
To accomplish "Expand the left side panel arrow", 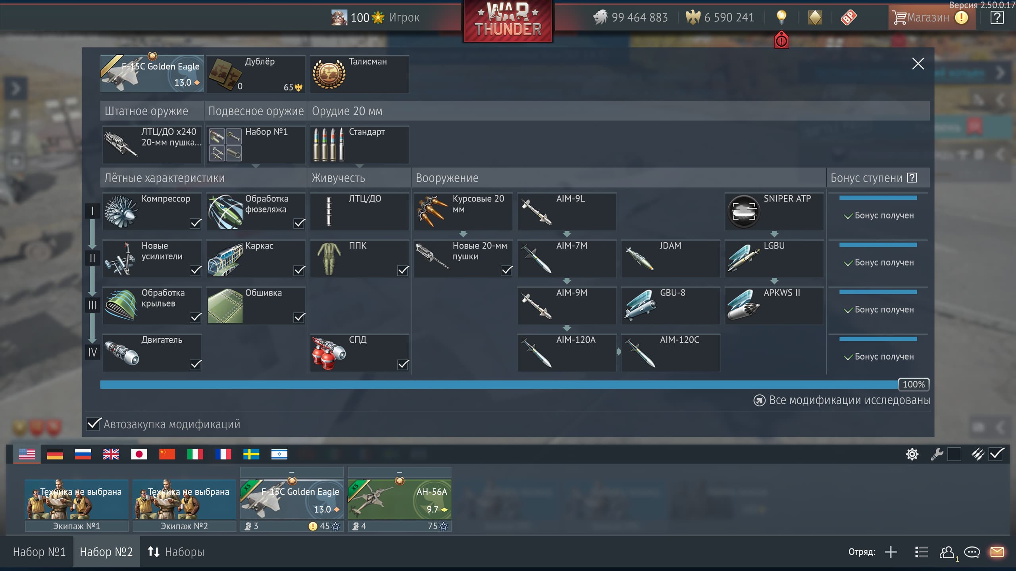I will click(15, 88).
